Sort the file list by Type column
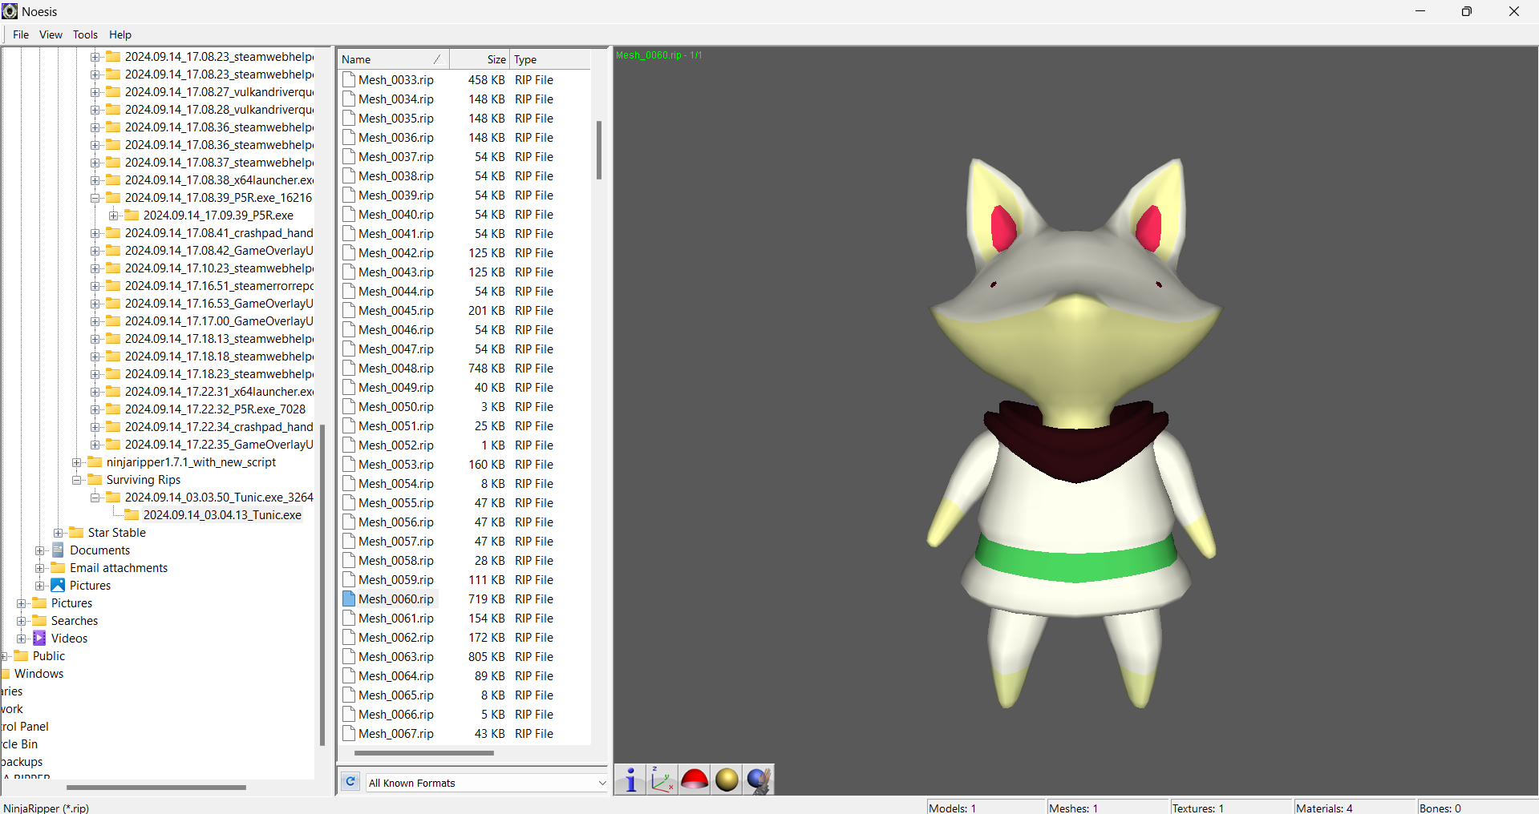Viewport: 1539px width, 814px height. (x=550, y=59)
